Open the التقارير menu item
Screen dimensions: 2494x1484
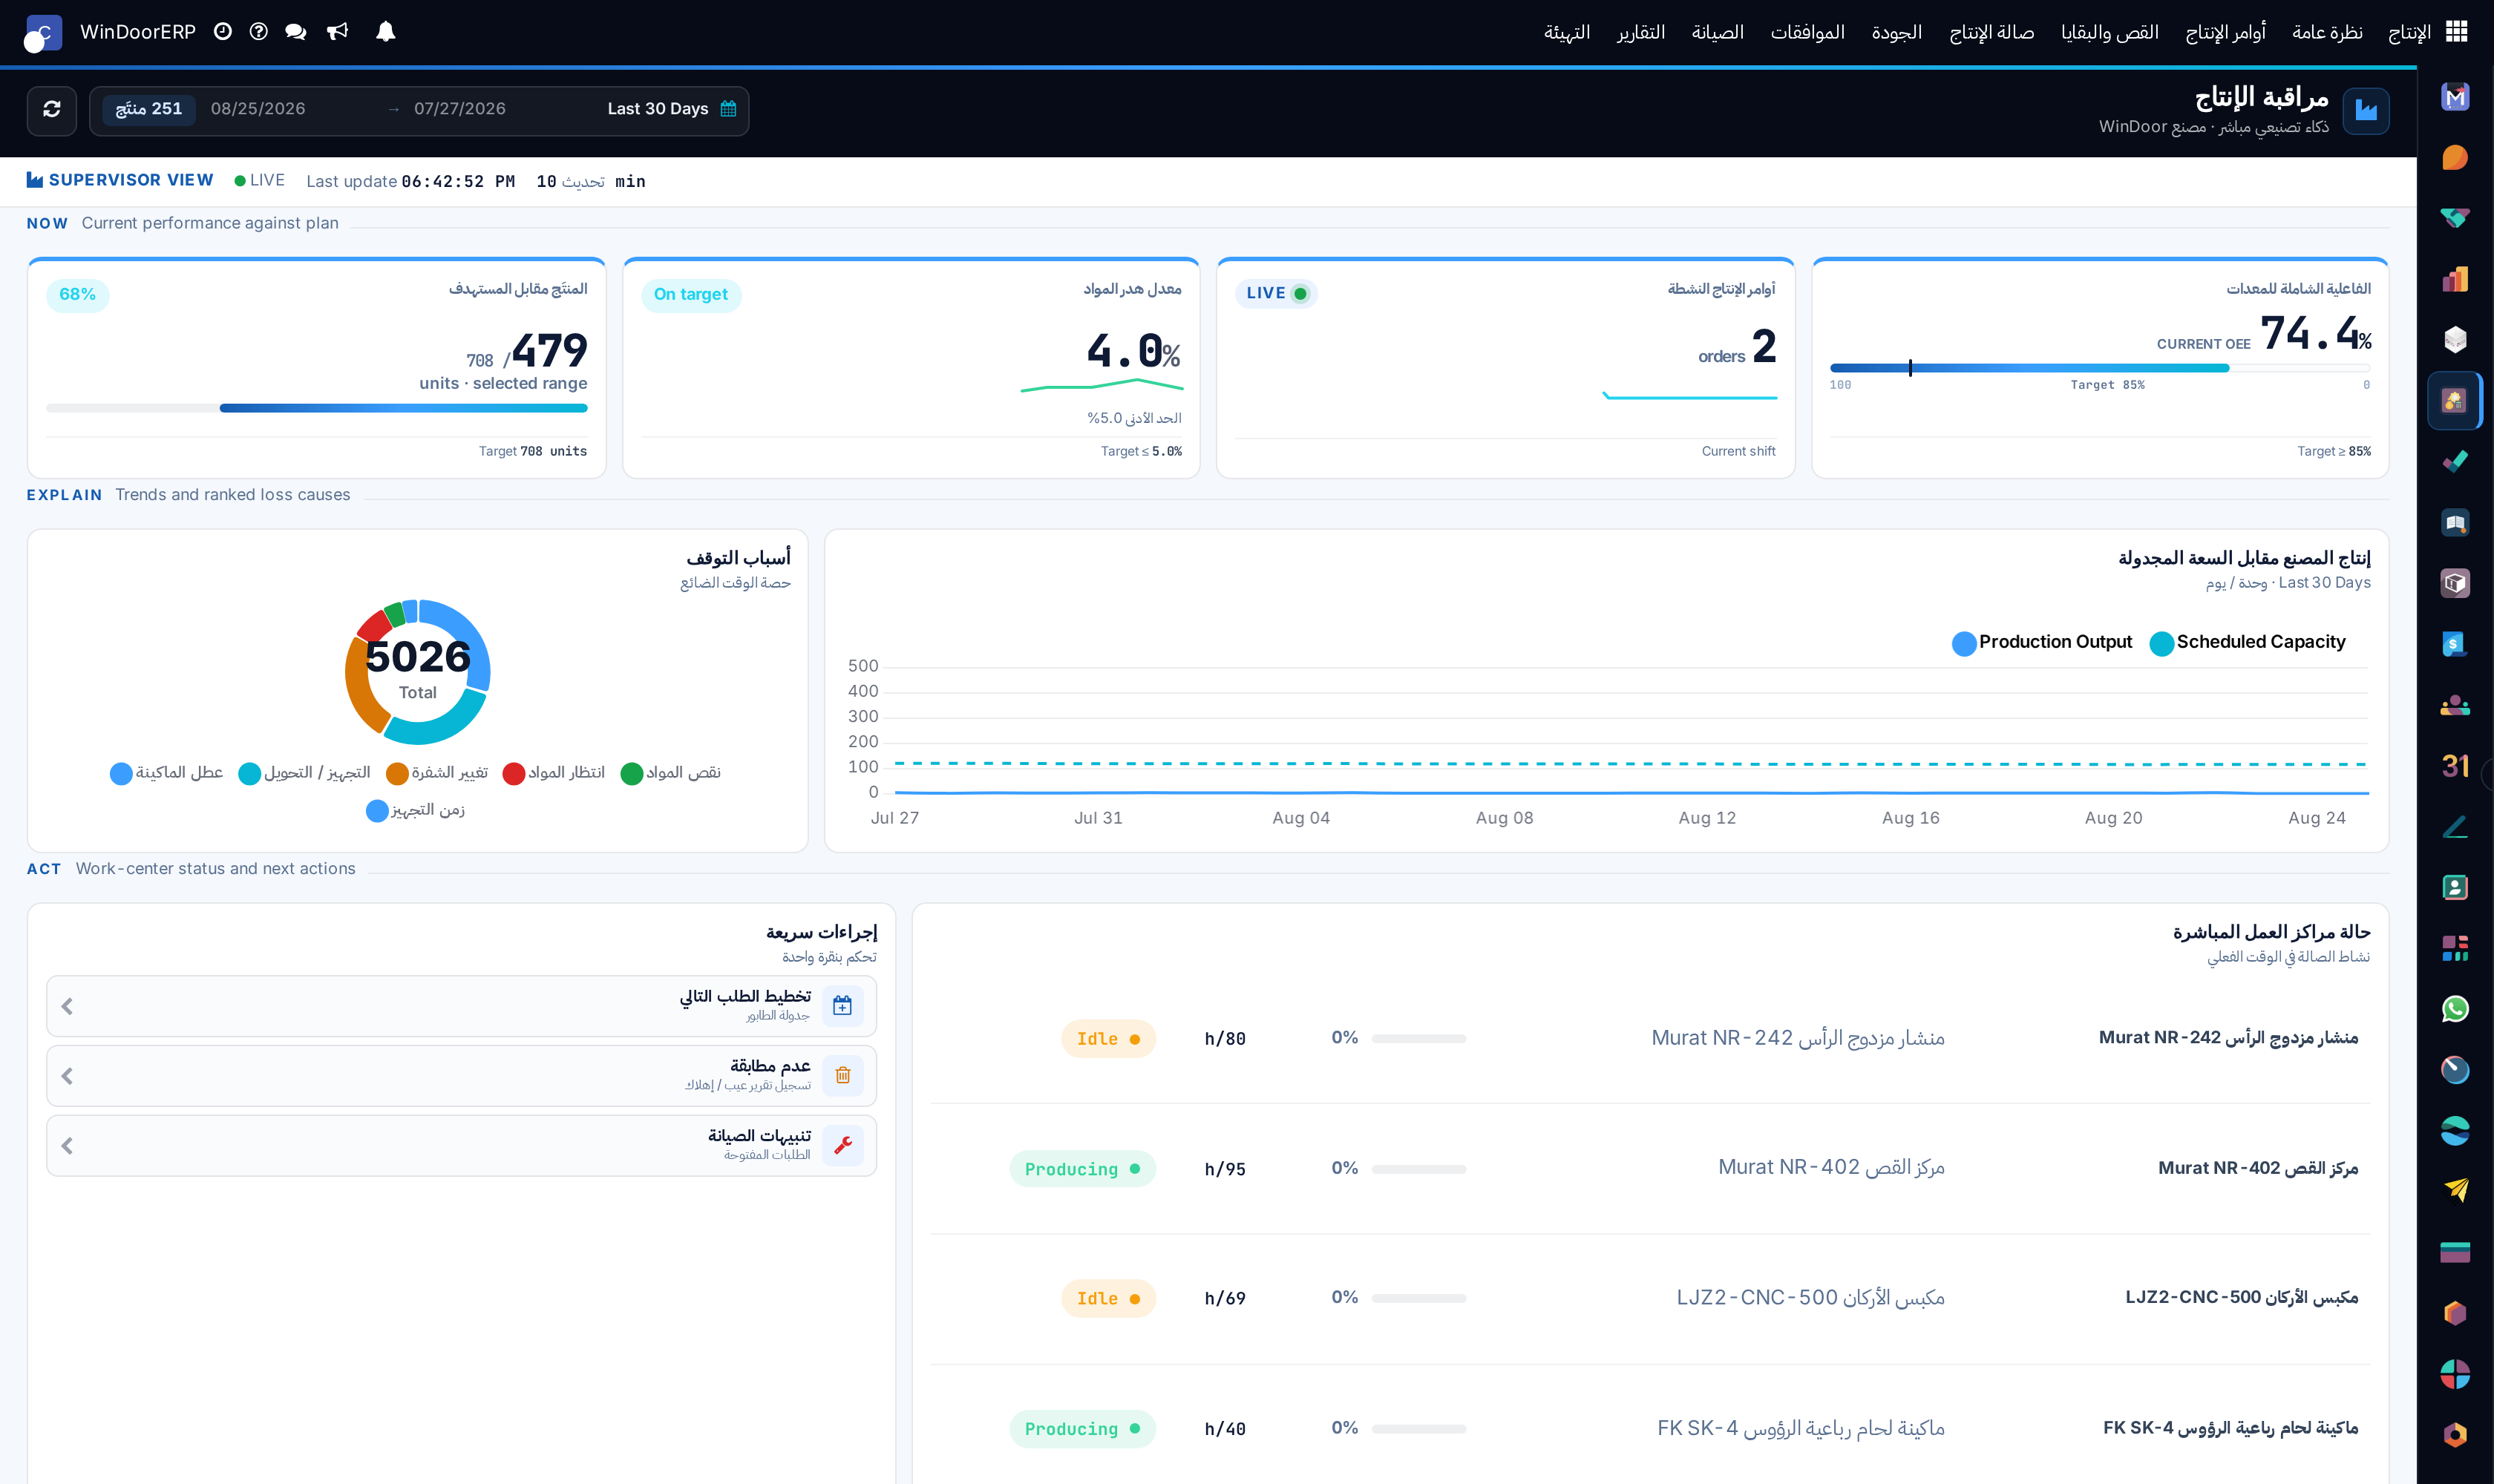click(x=1640, y=32)
